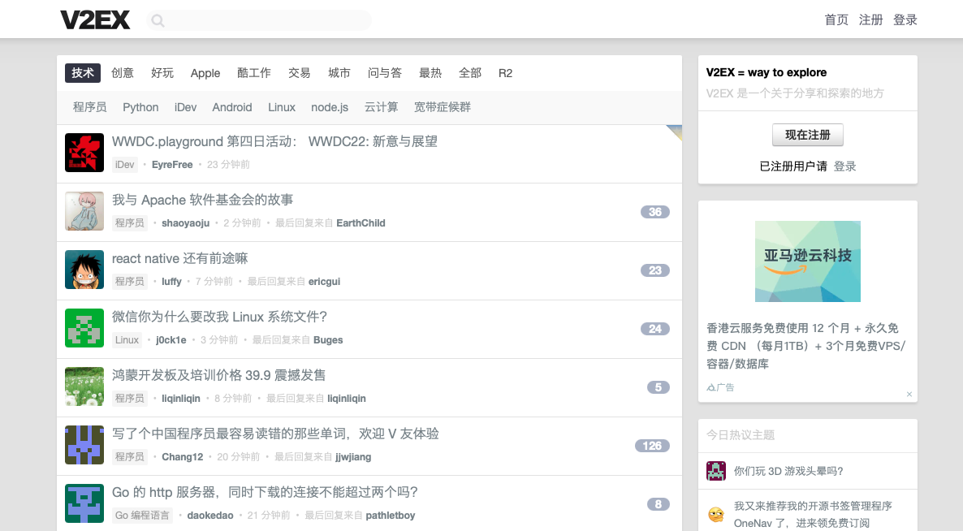The image size is (963, 531).
Task: Switch to the 创意 tab
Action: [x=123, y=73]
